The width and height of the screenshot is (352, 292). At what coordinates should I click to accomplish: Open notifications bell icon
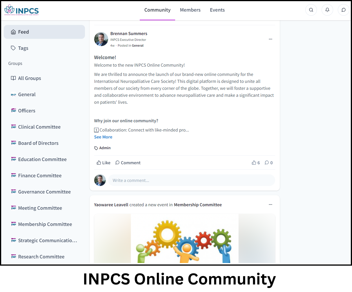pos(327,10)
